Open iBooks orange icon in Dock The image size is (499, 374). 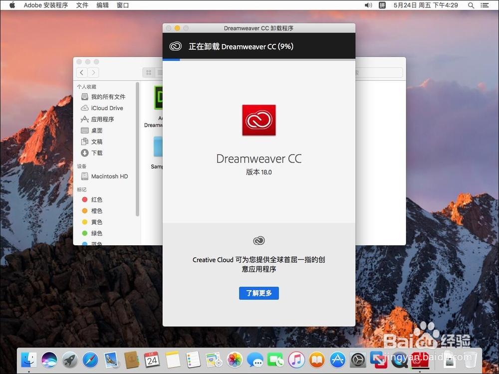click(x=317, y=360)
